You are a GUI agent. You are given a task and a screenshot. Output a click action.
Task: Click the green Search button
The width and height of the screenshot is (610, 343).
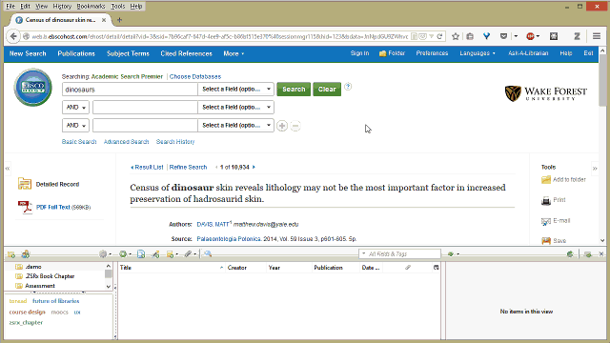coord(294,89)
